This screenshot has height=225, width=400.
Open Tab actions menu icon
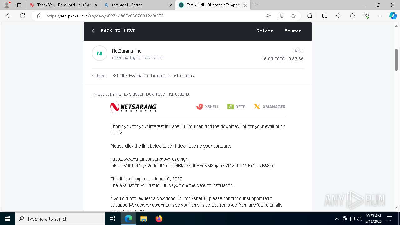click(19, 5)
